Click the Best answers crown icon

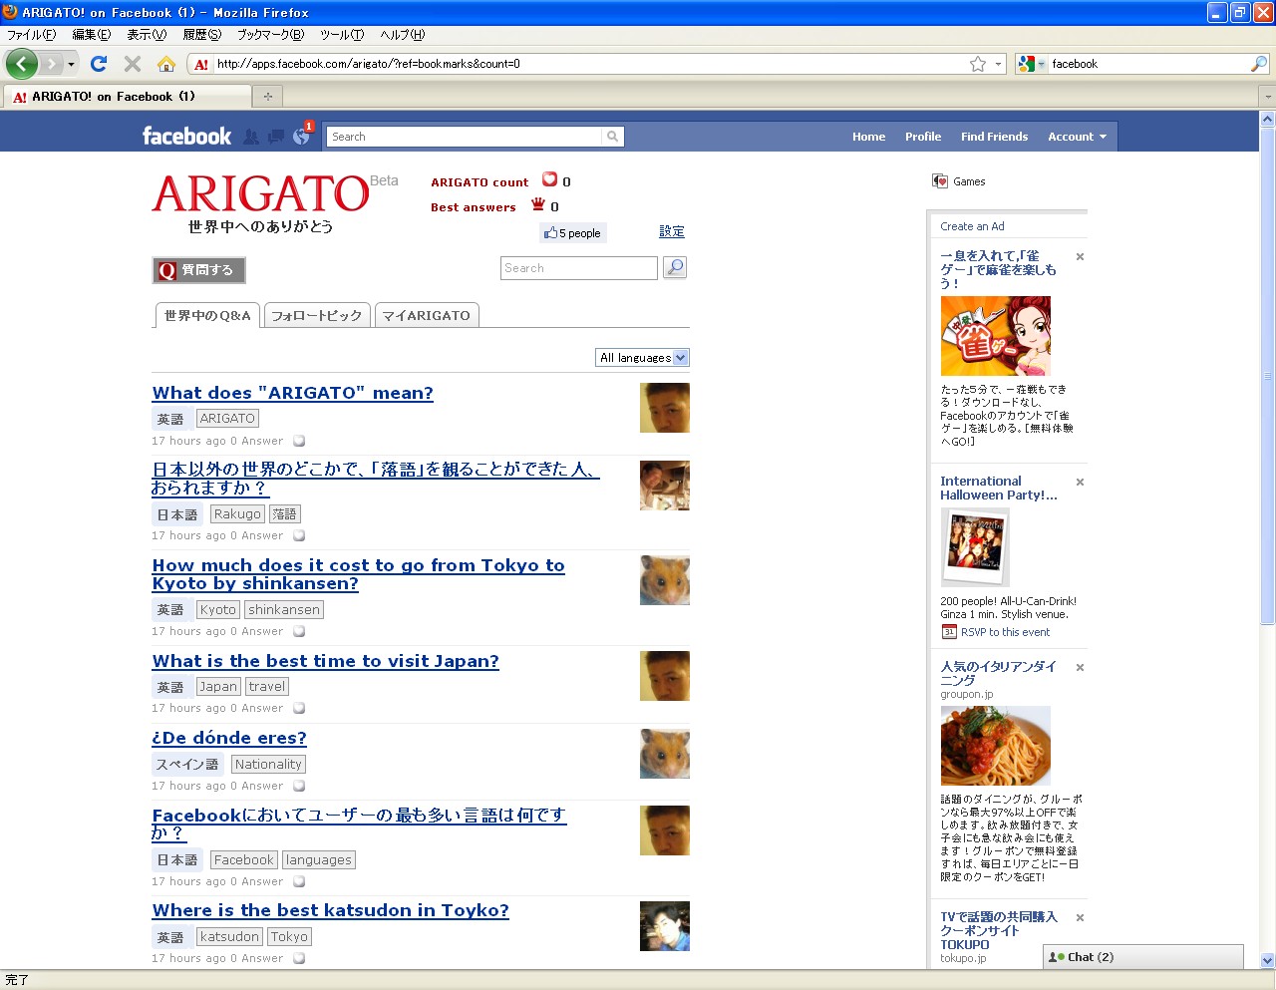pos(538,204)
